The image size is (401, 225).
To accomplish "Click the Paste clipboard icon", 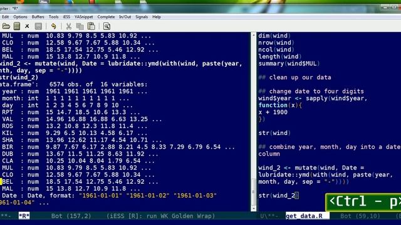I will click(x=91, y=26).
